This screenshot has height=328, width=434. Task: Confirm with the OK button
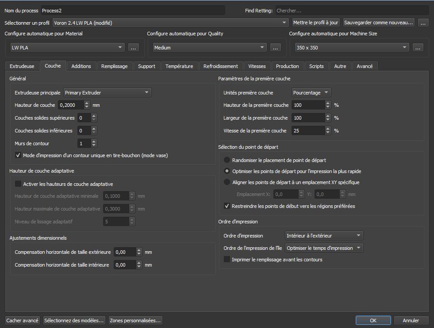coord(373,320)
